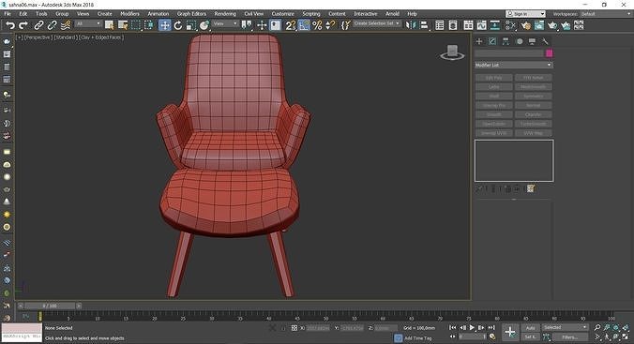
Task: Jump to Go to End frame button
Action: (491, 328)
